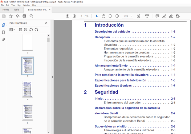Open the File menu
This screenshot has width=191, height=134.
click(2, 5)
